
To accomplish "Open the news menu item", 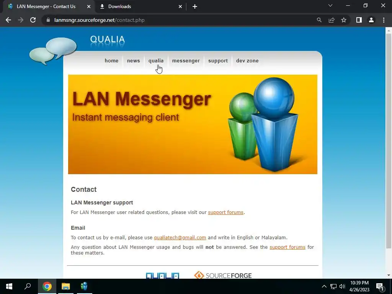I will (134, 61).
